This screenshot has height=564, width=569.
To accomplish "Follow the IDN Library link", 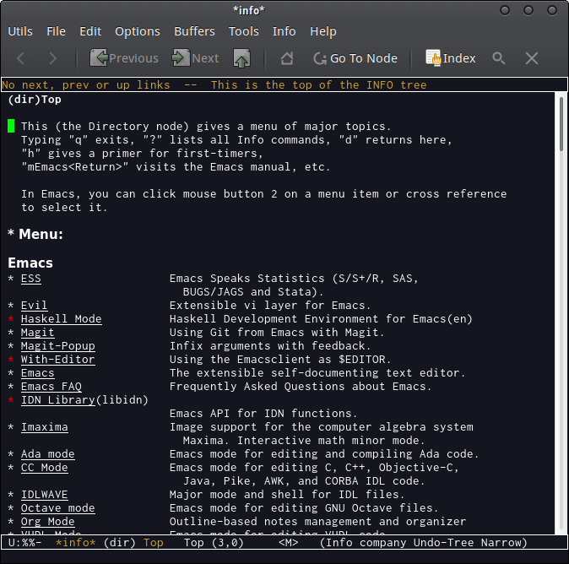I will 58,400.
